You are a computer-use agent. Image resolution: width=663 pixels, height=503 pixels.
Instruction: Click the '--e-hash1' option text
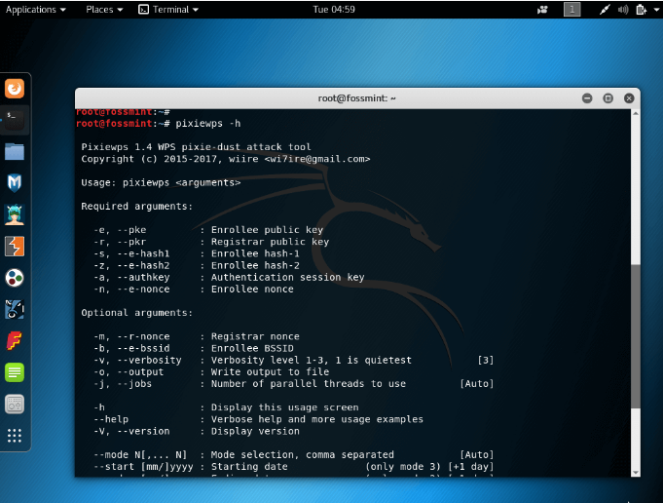143,253
